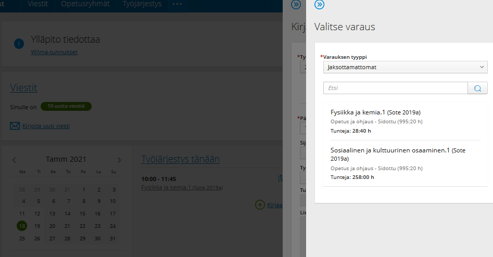This screenshot has height=257, width=493.
Task: Click the Wilma-tunnukset link
Action: (54, 52)
